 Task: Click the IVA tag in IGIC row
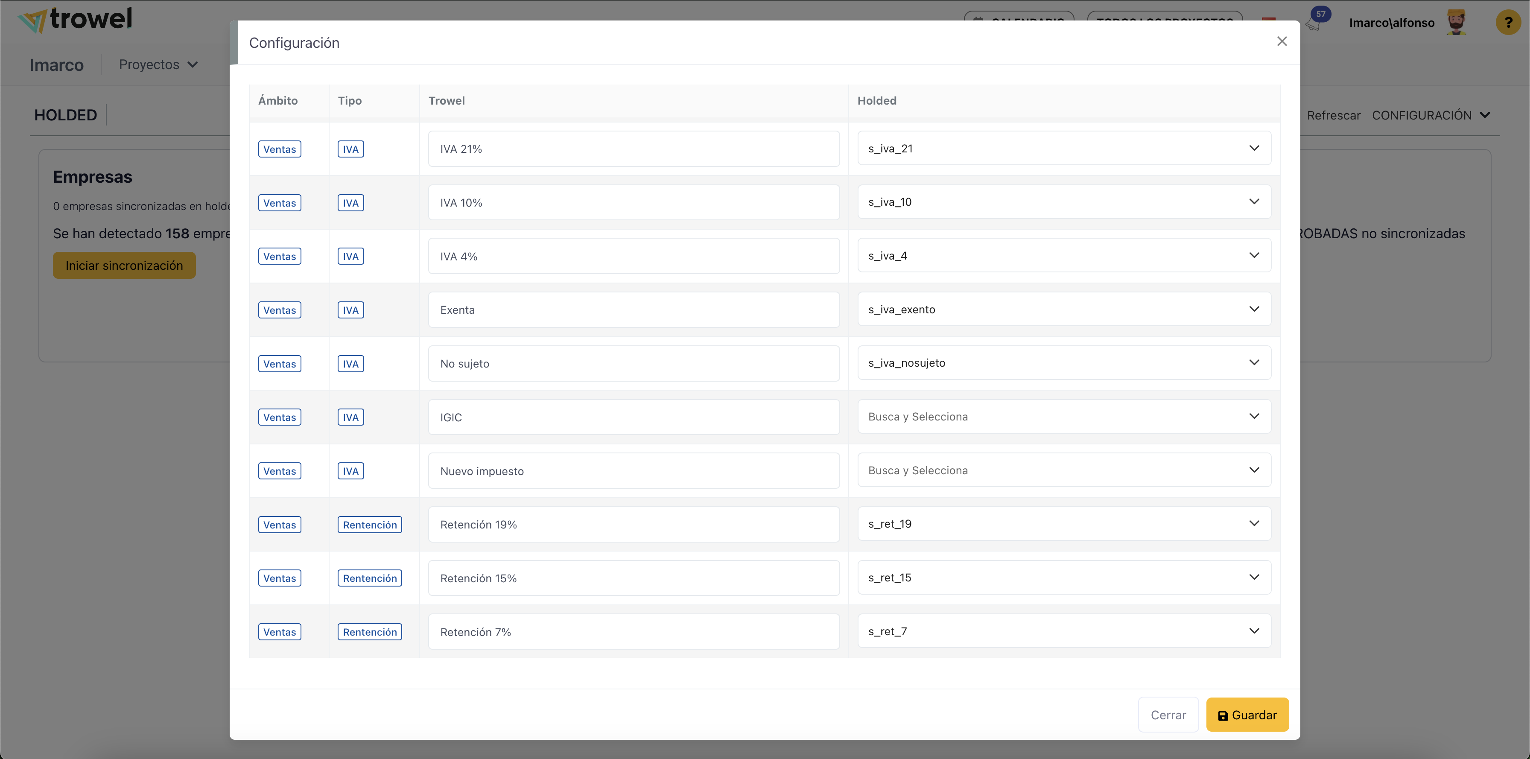(x=350, y=417)
